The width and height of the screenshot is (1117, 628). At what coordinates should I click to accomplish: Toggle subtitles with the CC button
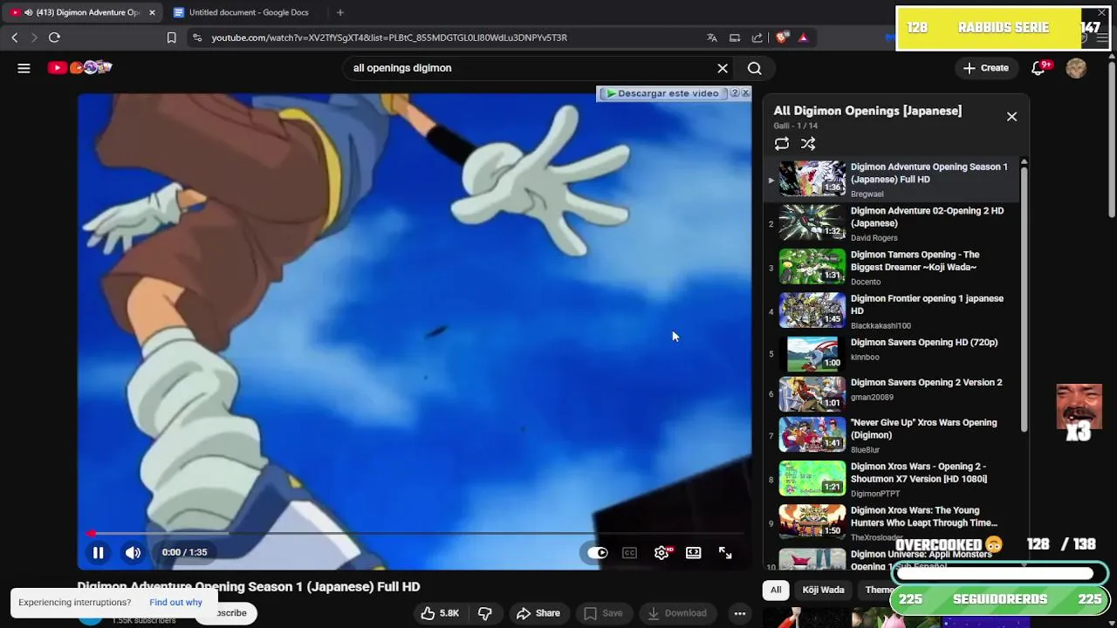pyautogui.click(x=629, y=553)
